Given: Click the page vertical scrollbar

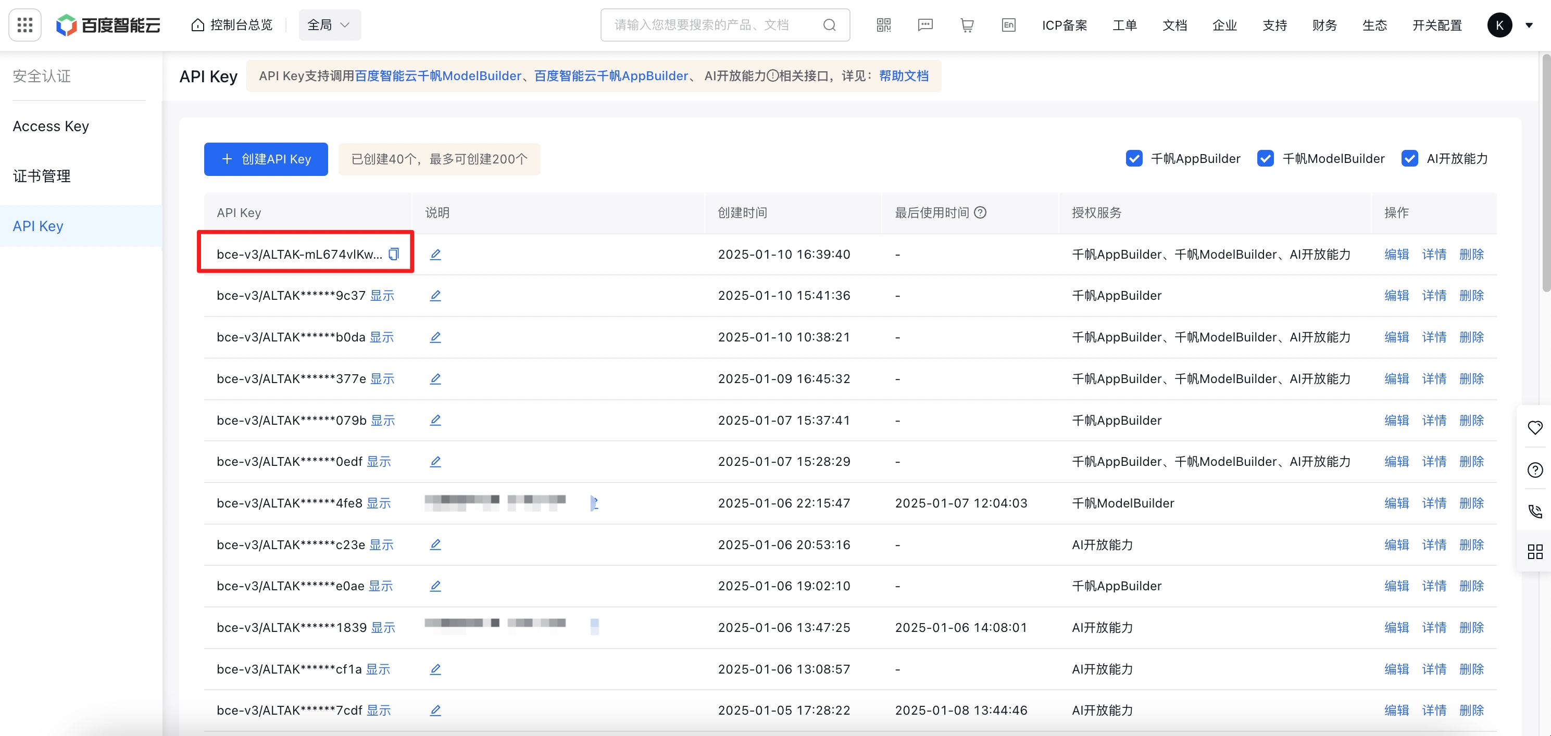Looking at the screenshot, I should (1546, 173).
